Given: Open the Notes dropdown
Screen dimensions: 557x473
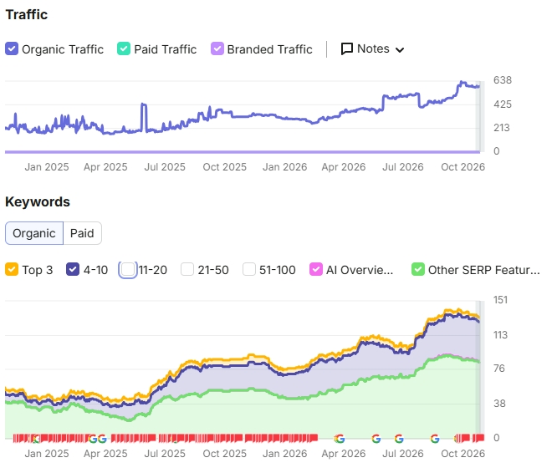Looking at the screenshot, I should [x=373, y=49].
